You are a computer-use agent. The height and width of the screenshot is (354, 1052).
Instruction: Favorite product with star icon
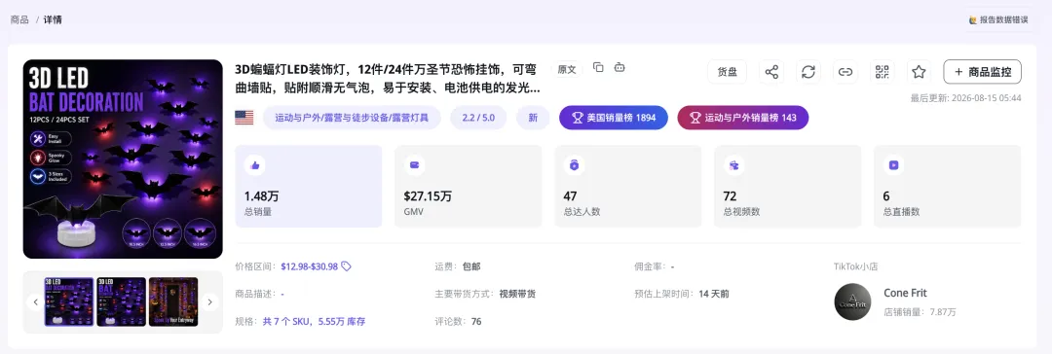tap(920, 72)
